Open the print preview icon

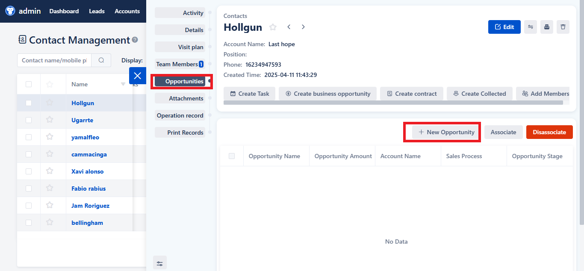coord(546,27)
